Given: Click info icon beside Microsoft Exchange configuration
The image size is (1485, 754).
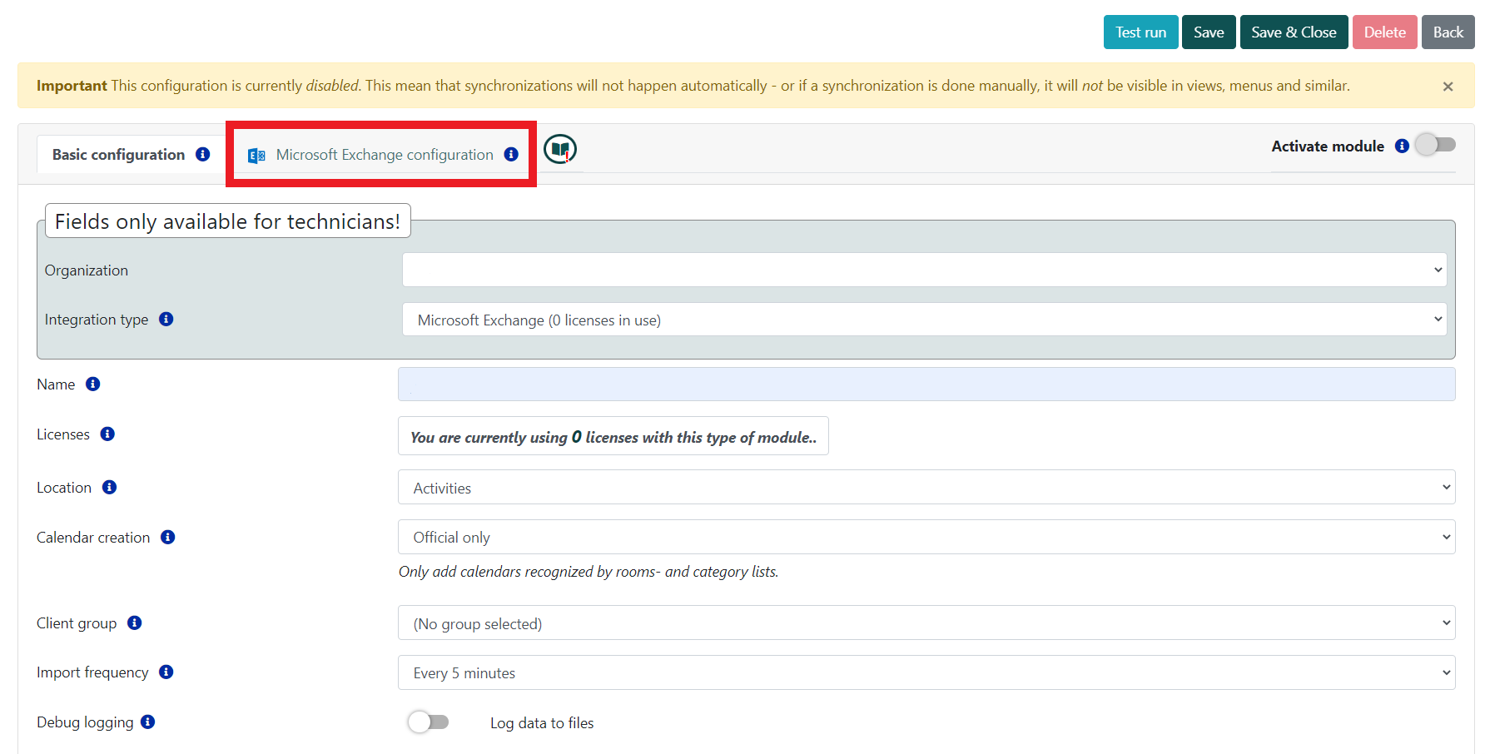Looking at the screenshot, I should (511, 154).
